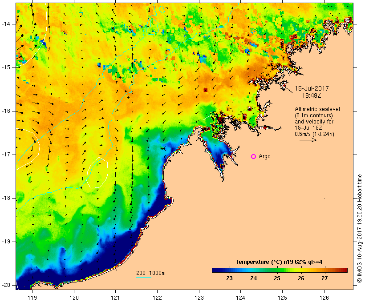Click the latitude label -16
Screen dimensions: 365x302
click(6, 111)
